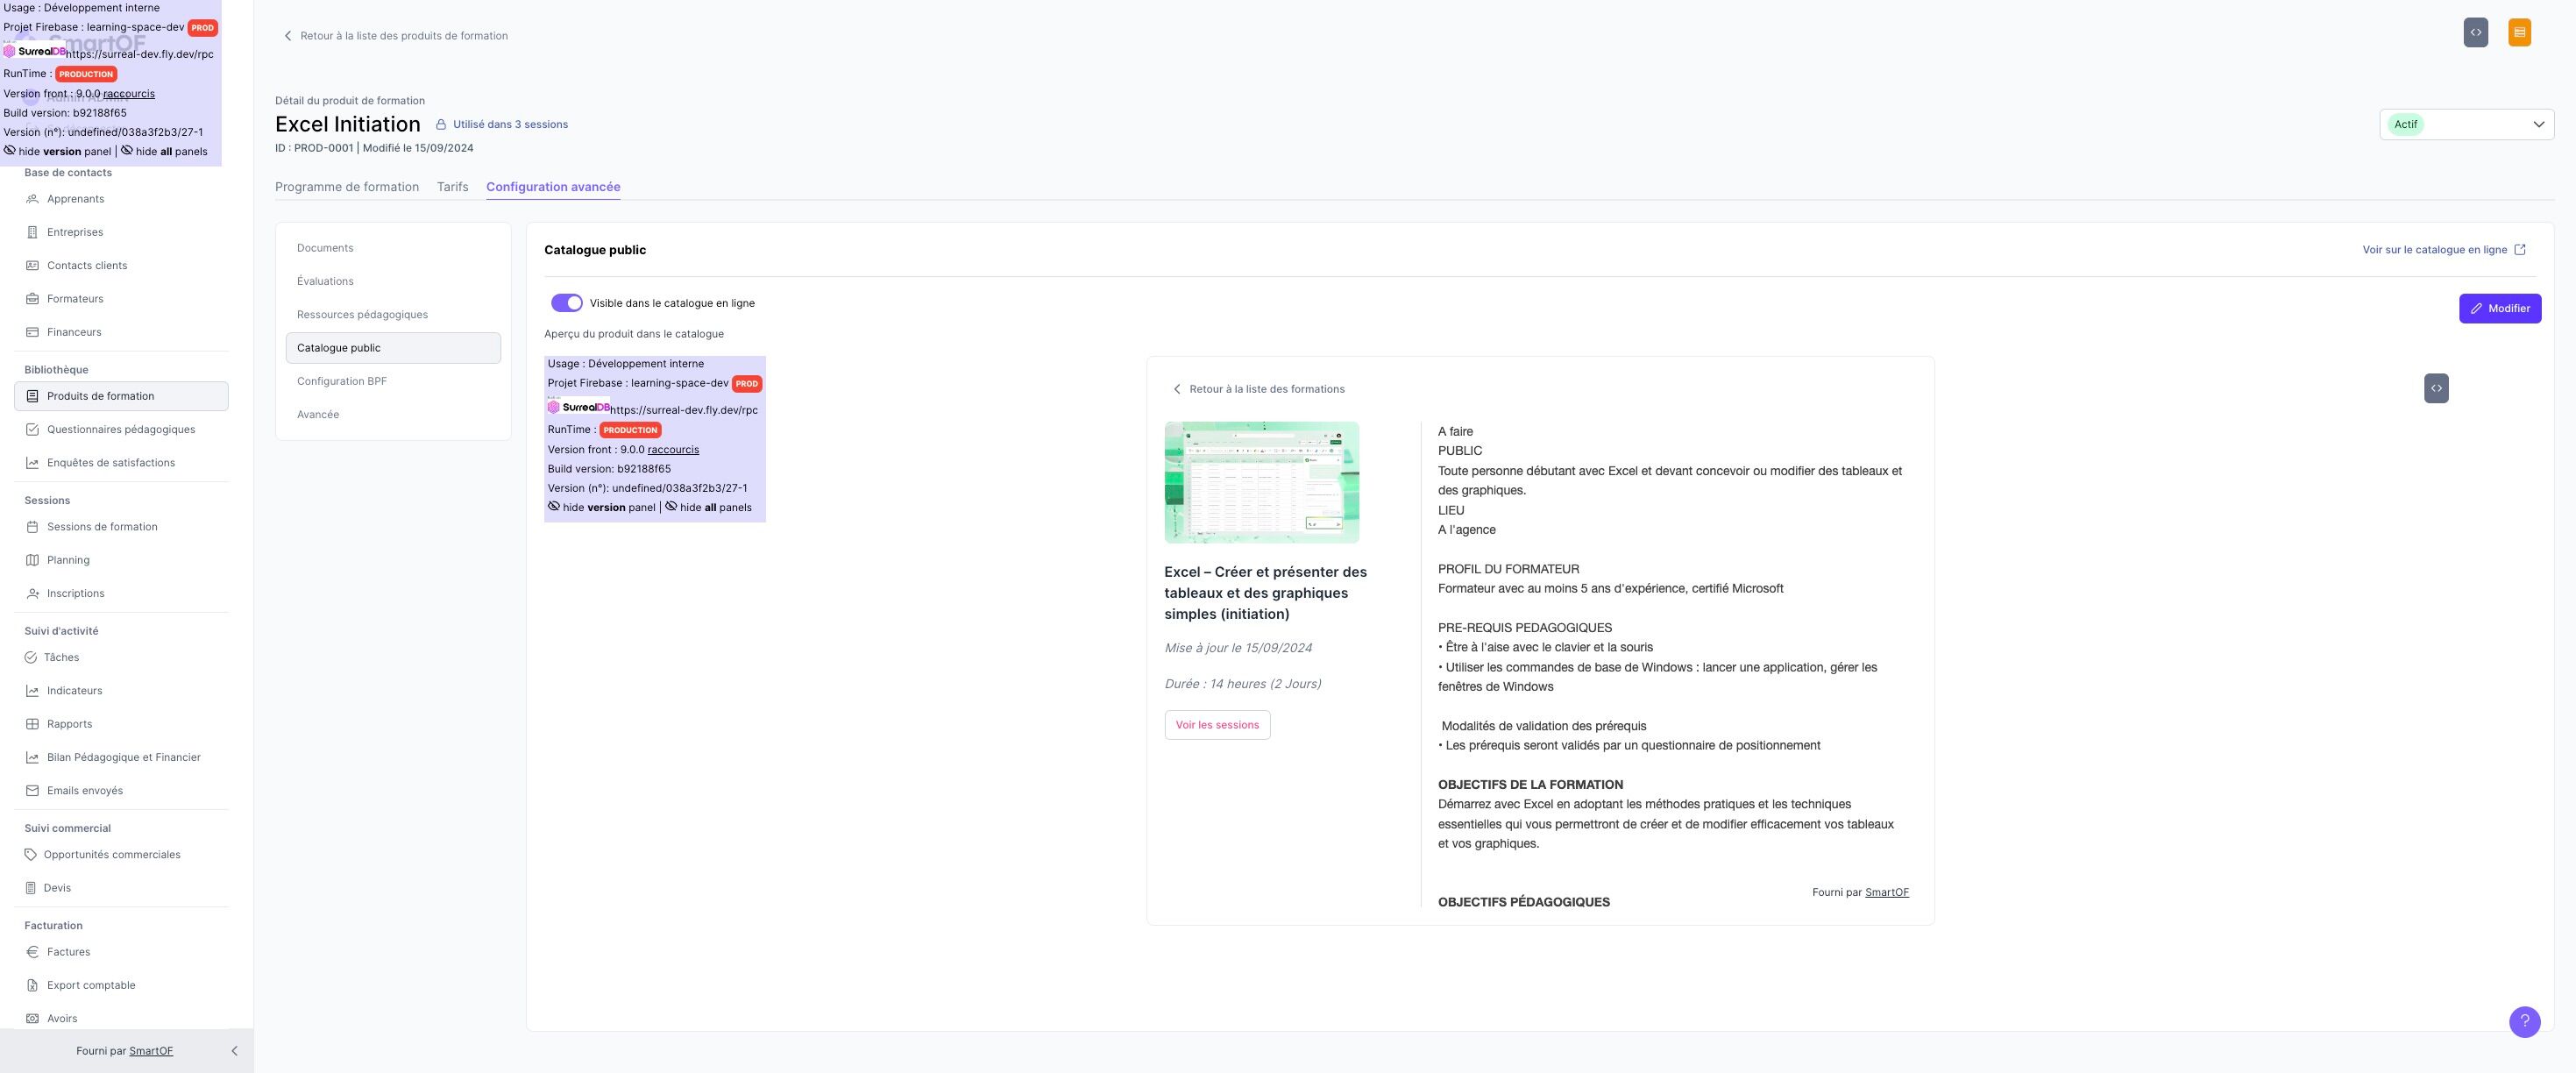Image resolution: width=2576 pixels, height=1073 pixels.
Task: Click the gray code icon top right
Action: (x=2475, y=32)
